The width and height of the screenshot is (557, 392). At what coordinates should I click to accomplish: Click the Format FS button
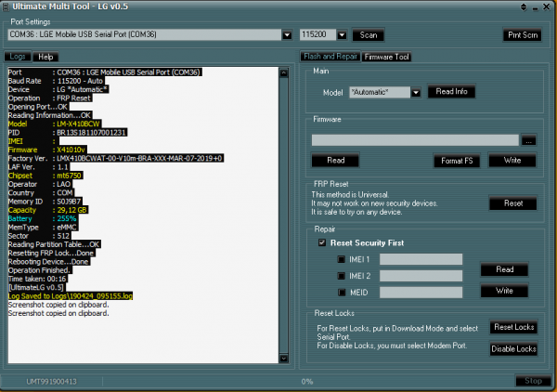coord(457,161)
